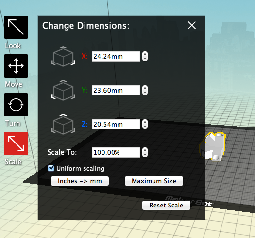Decrease X dimension with stepper down arrow
The width and height of the screenshot is (255, 238).
tap(145, 59)
